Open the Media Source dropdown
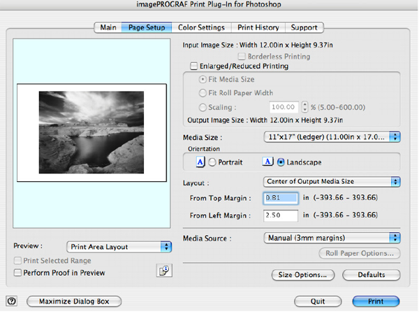 [x=332, y=238]
